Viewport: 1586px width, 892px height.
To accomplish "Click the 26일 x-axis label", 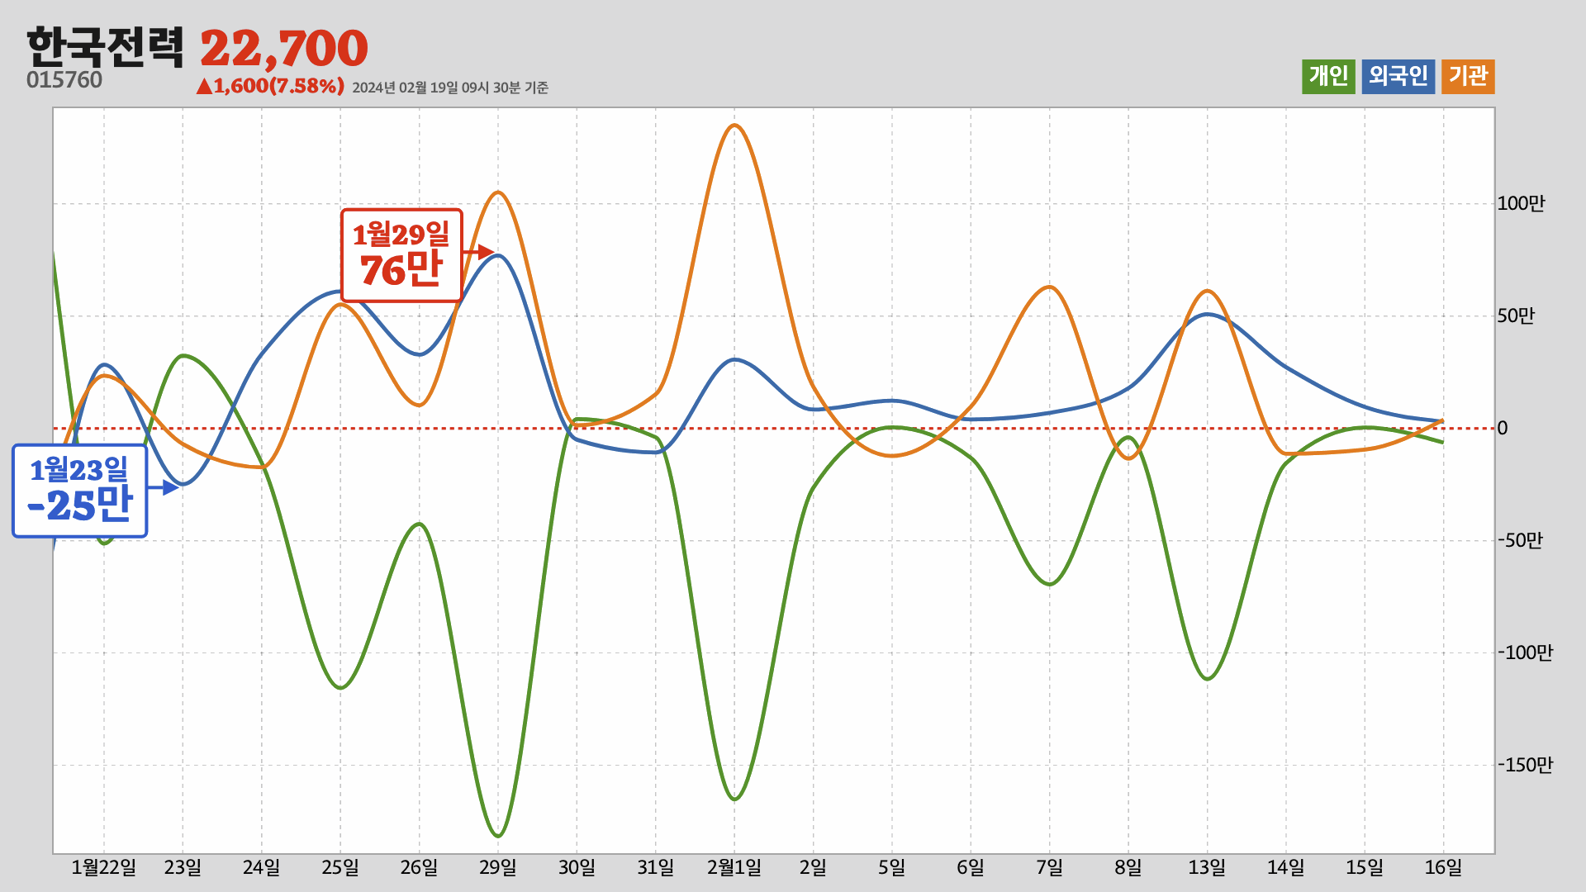I will (420, 867).
